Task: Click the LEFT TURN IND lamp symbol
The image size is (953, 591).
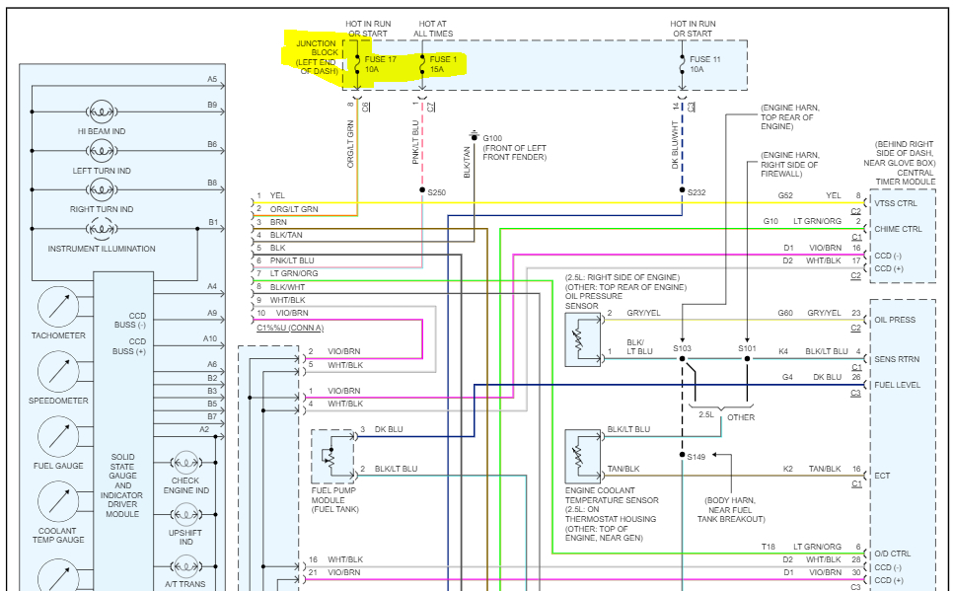Action: click(101, 151)
